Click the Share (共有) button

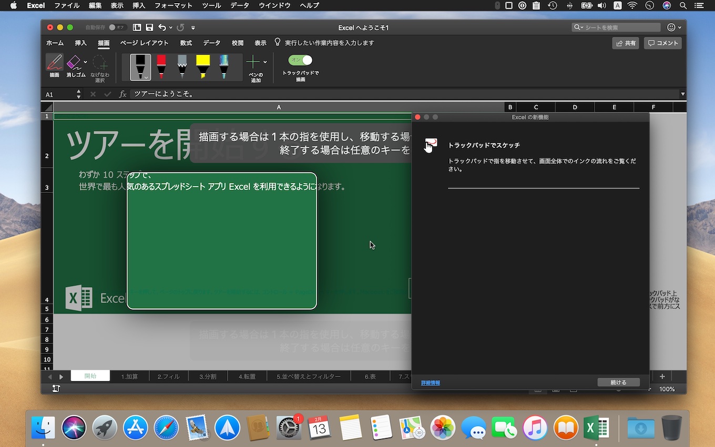click(626, 43)
